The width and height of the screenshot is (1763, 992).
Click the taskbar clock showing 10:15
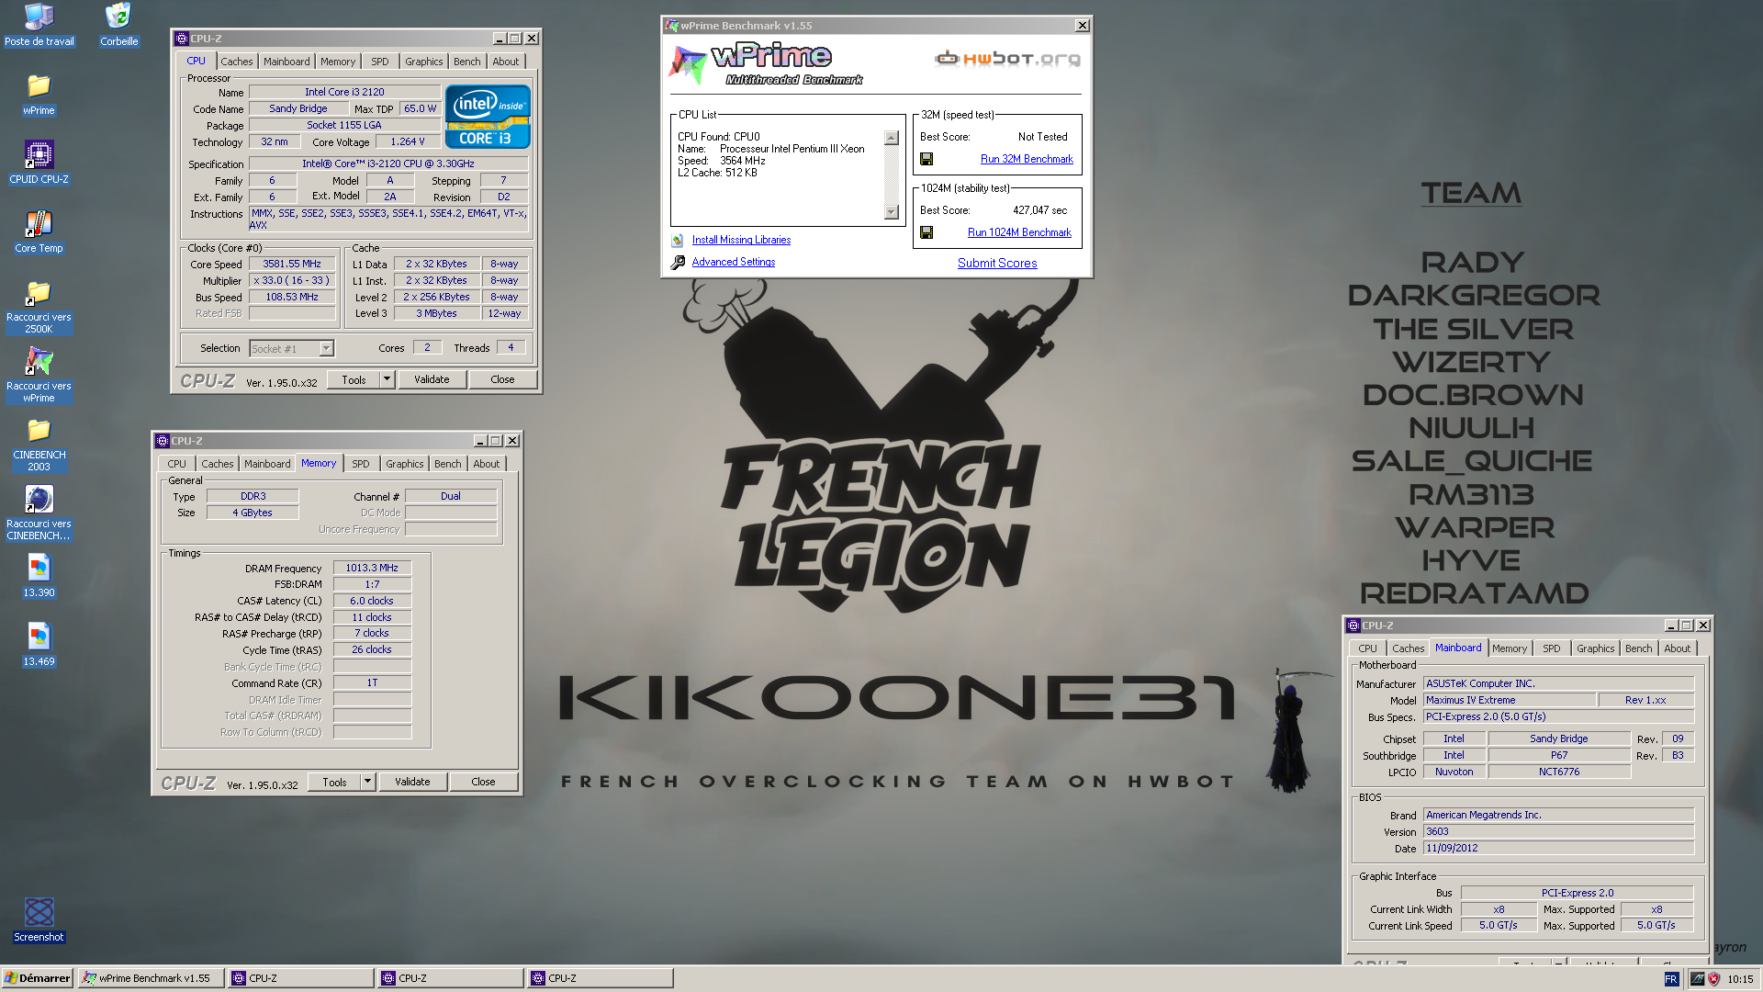click(x=1740, y=979)
